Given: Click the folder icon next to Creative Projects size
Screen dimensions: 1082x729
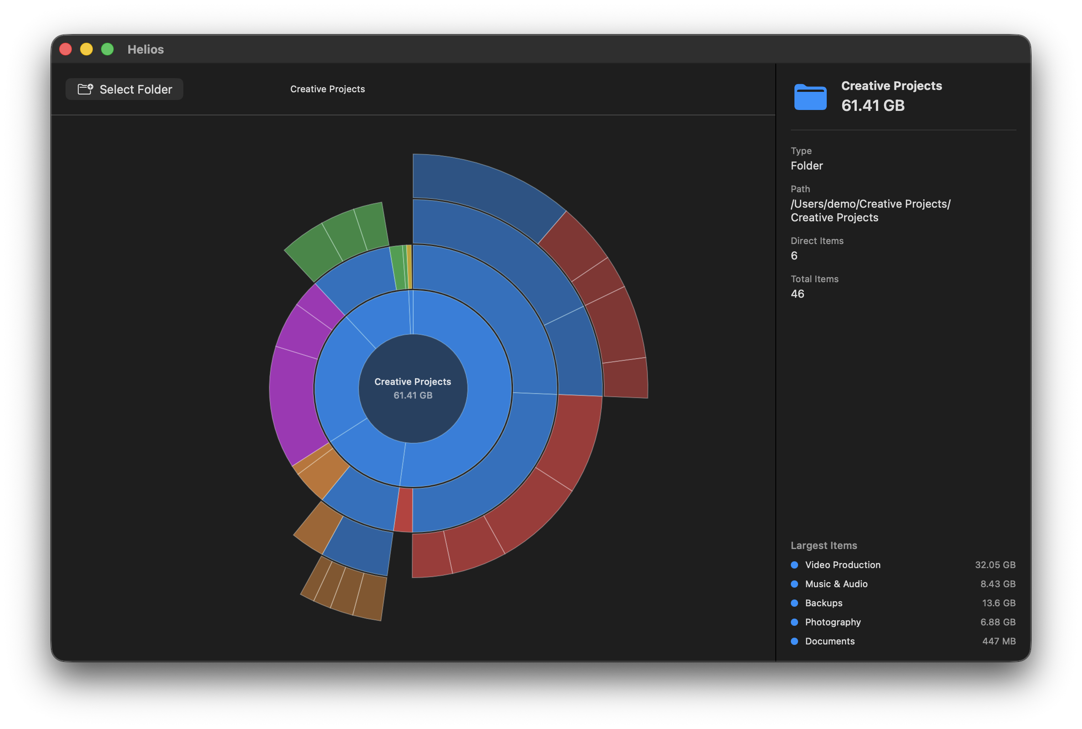Looking at the screenshot, I should click(809, 96).
